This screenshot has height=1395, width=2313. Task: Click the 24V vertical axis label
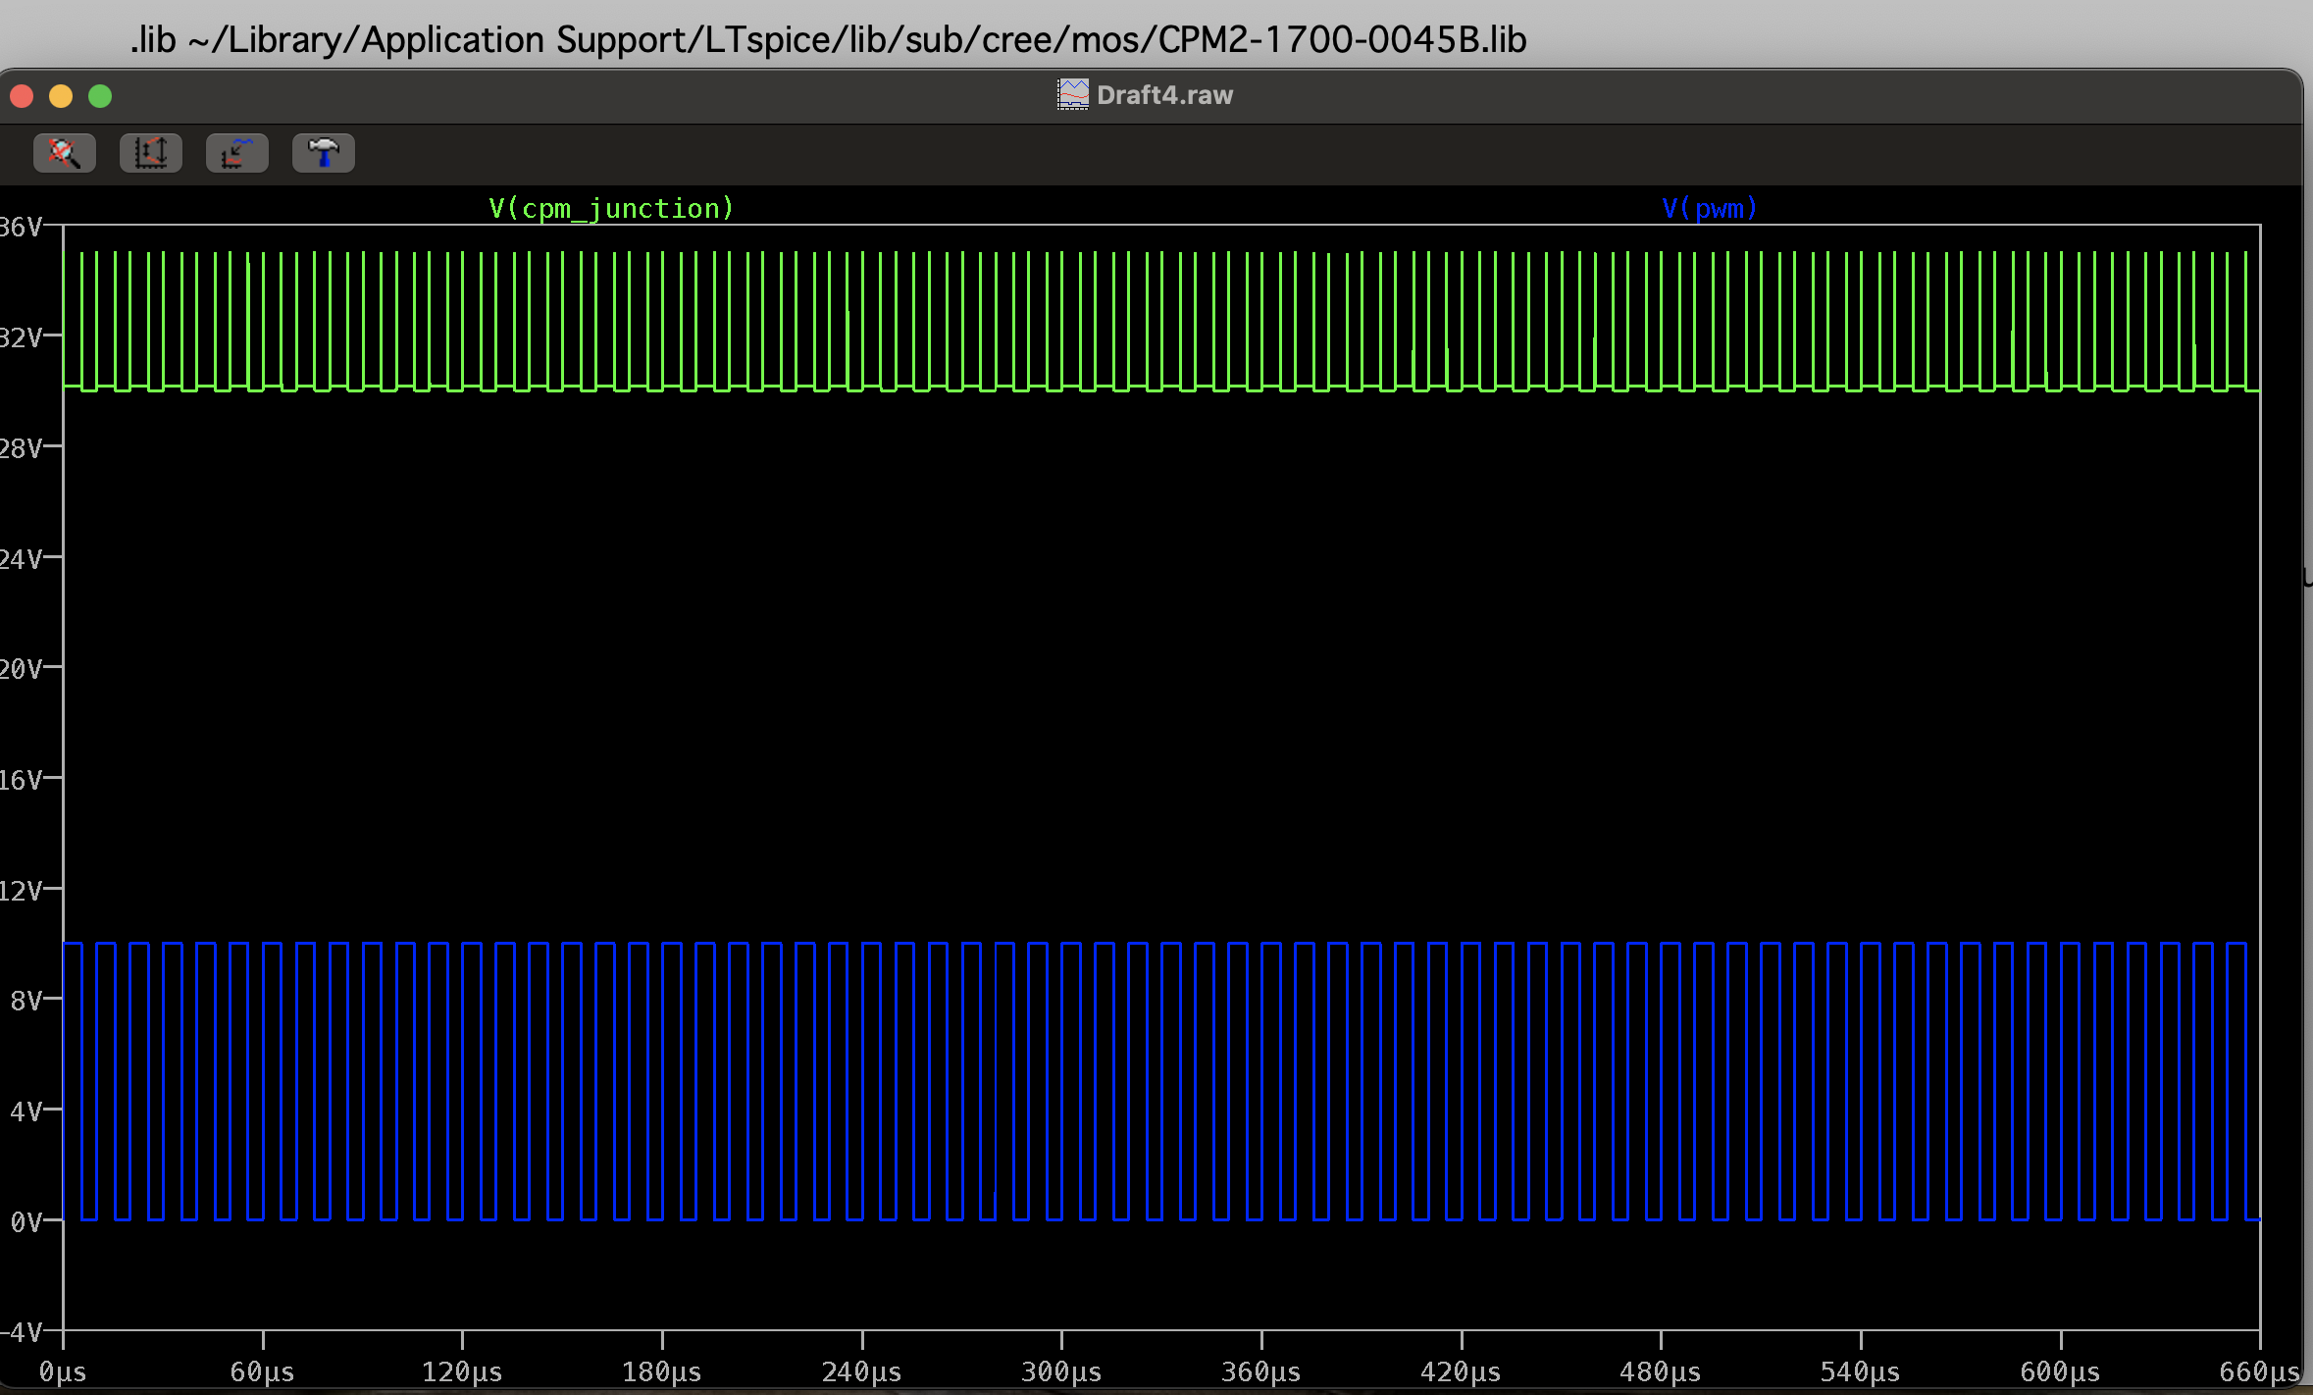[21, 559]
